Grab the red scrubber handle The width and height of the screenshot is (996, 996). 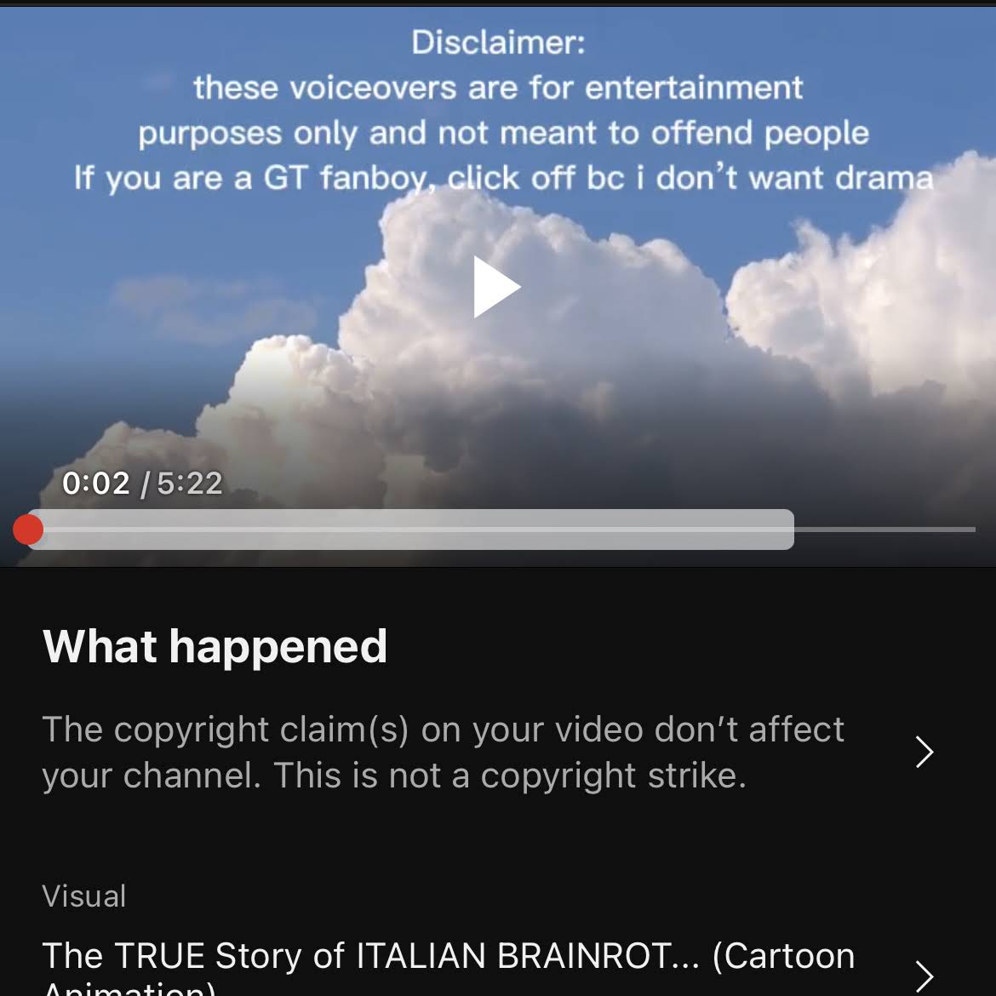click(x=28, y=529)
